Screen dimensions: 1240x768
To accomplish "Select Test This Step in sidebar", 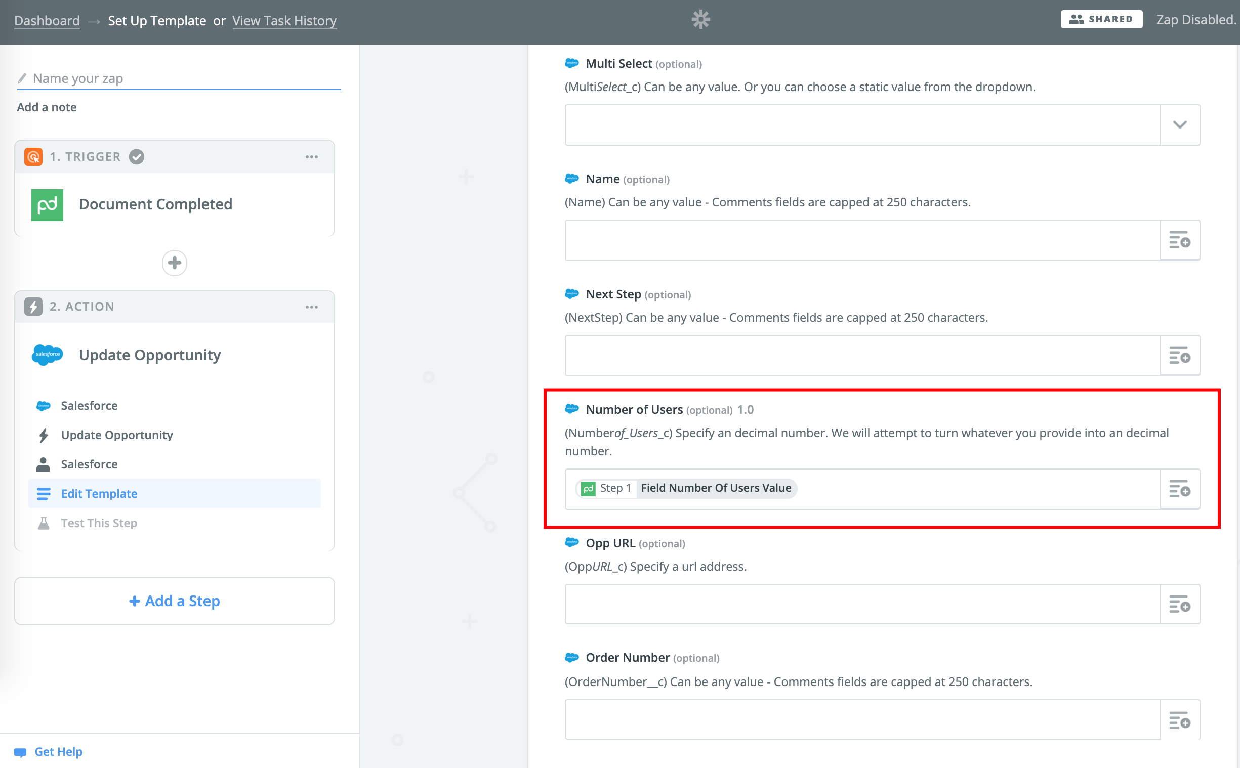I will pos(99,523).
